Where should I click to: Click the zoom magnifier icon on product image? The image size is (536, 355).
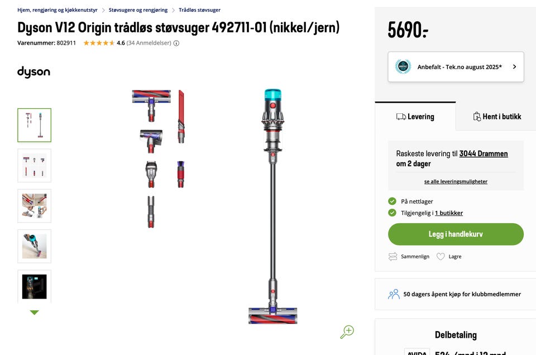(x=347, y=332)
